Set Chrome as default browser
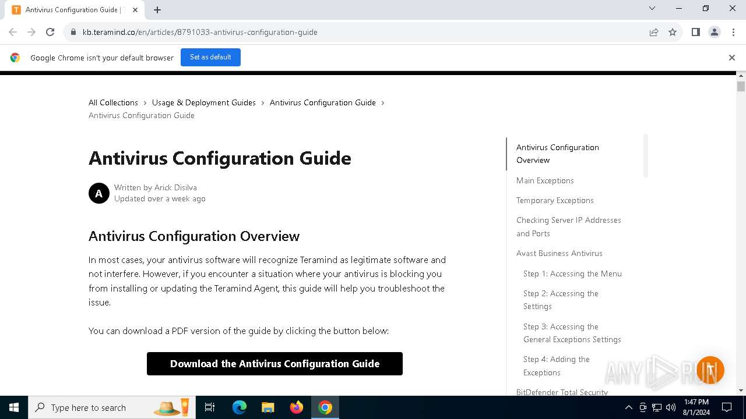 point(210,58)
